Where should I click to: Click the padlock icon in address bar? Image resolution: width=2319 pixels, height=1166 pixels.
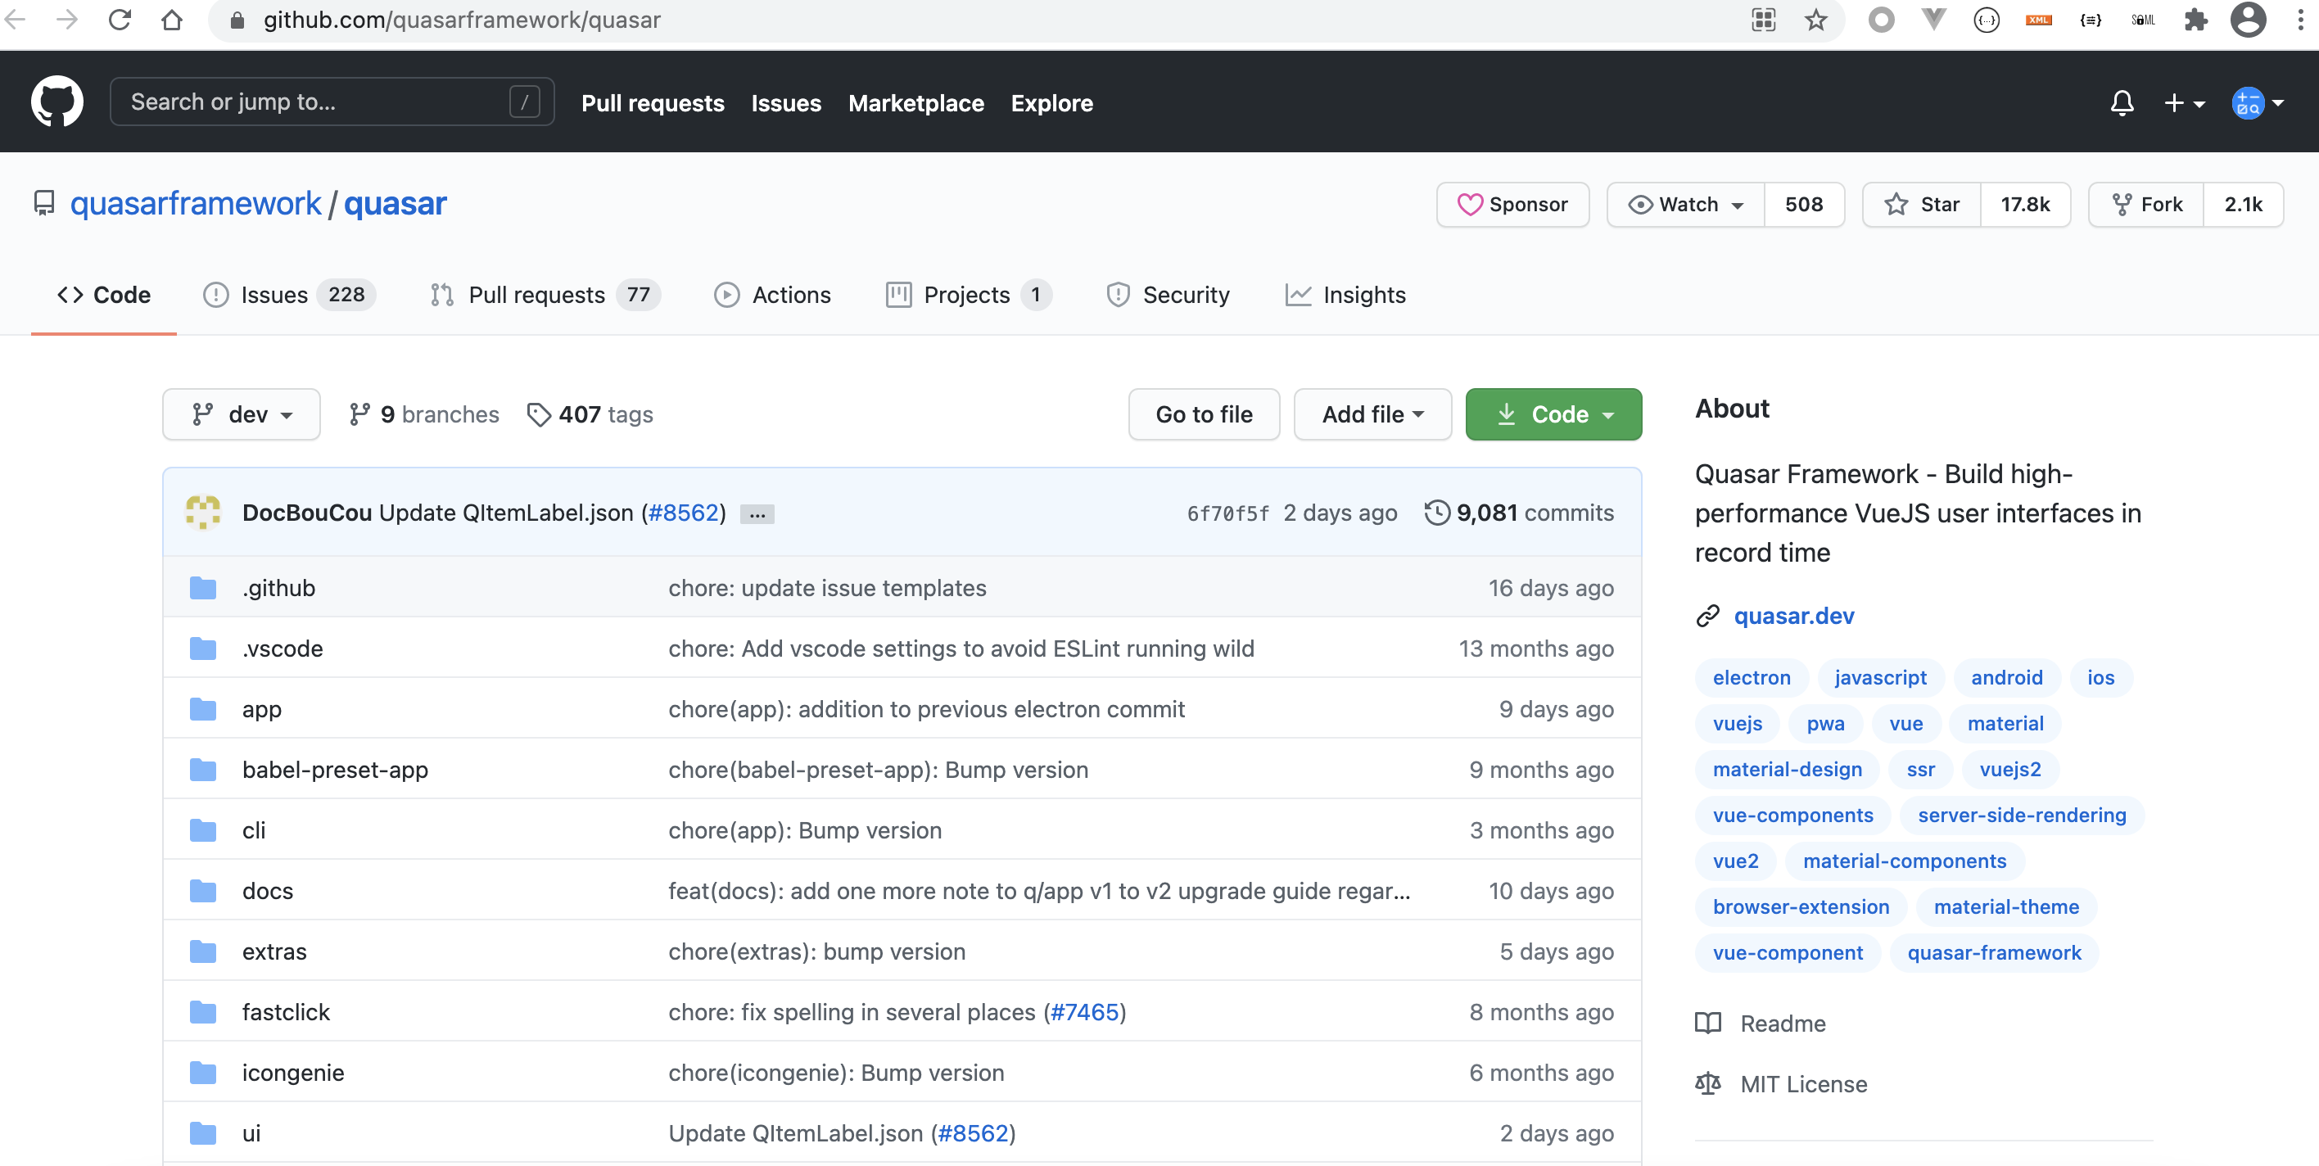click(x=237, y=20)
